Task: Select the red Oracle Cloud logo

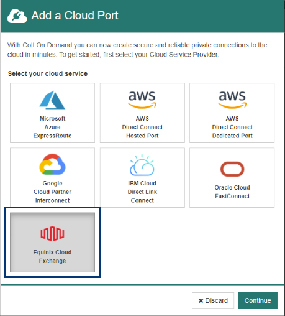Action: (232, 169)
